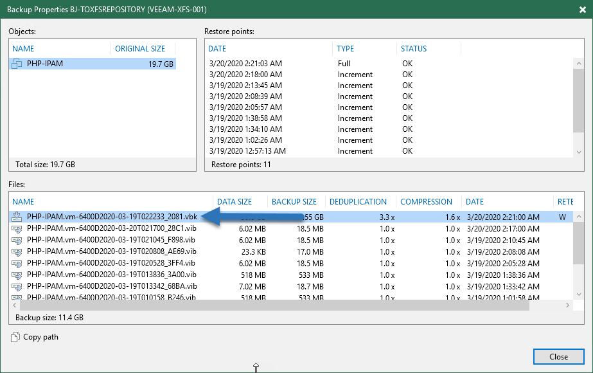Screen dimensions: 593x373
Task: Select the 3/19/2020 2:08:39 AM restore point
Action: tap(389, 96)
